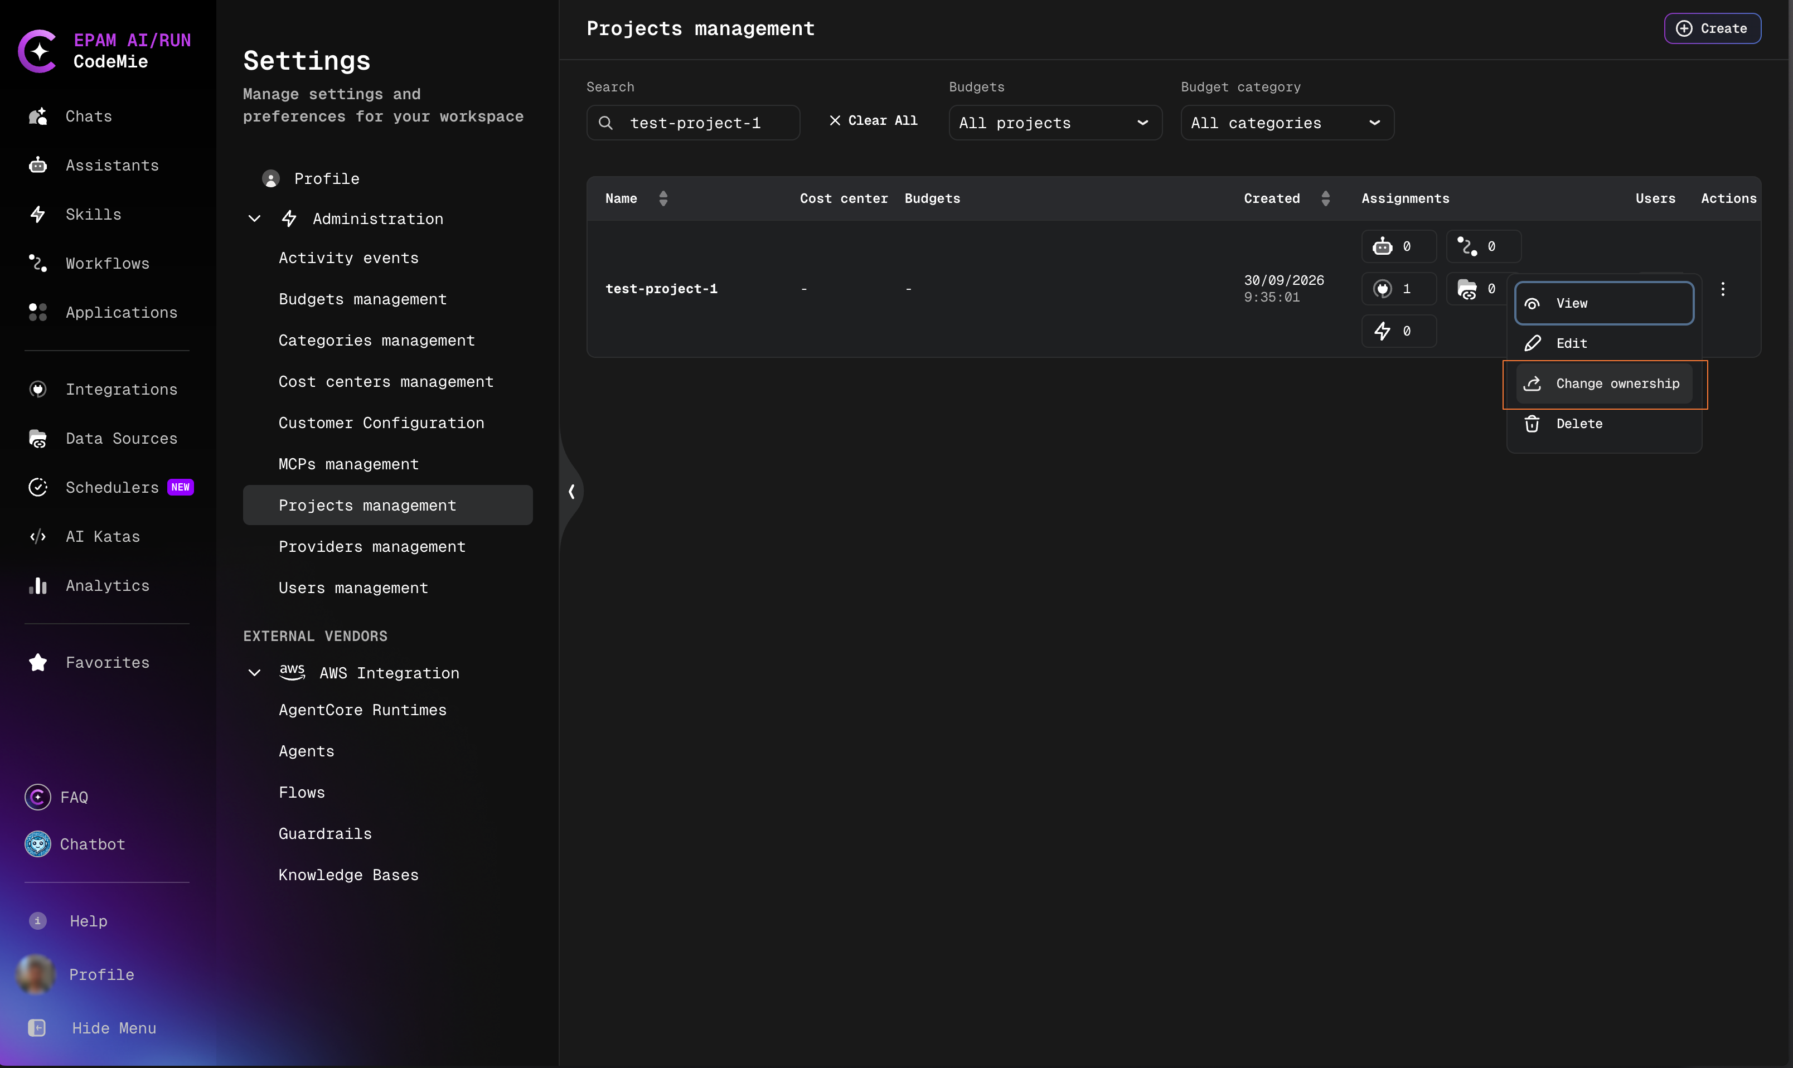Open the three-dot actions menu for test-project-1
Image resolution: width=1793 pixels, height=1068 pixels.
point(1722,289)
